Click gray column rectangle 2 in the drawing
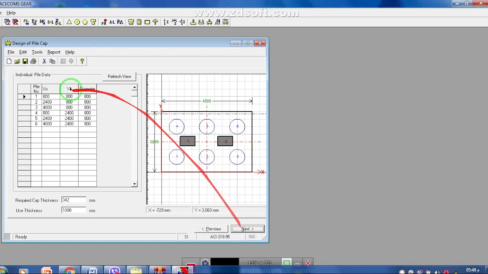 tap(225, 141)
